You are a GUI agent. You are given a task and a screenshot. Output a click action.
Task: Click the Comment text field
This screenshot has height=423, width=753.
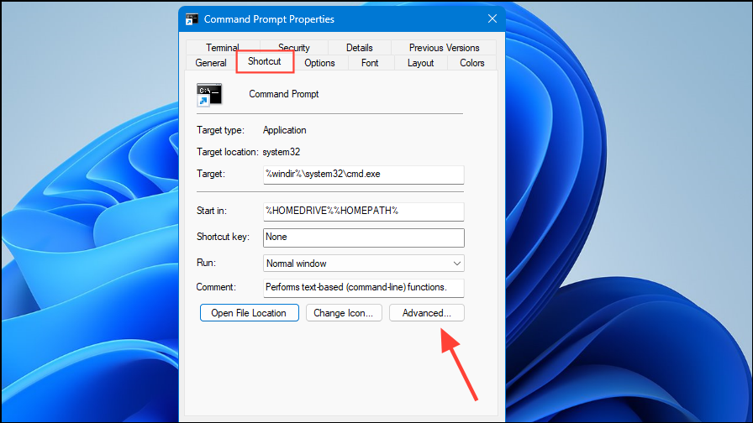pos(364,288)
